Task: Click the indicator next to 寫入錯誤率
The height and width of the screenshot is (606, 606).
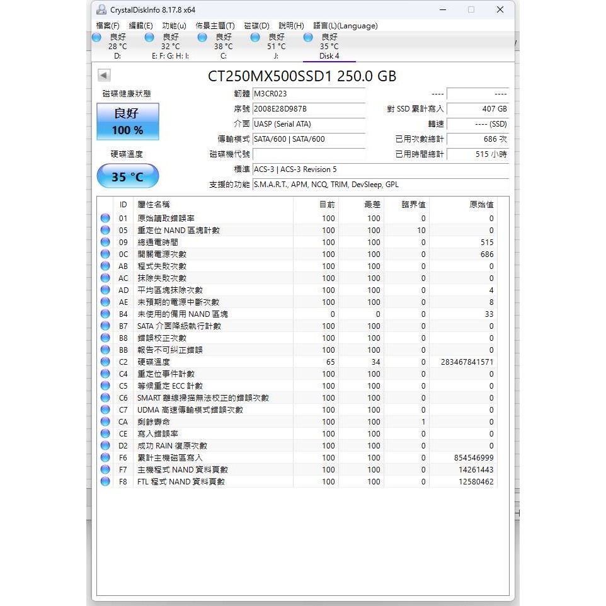Action: click(x=105, y=433)
